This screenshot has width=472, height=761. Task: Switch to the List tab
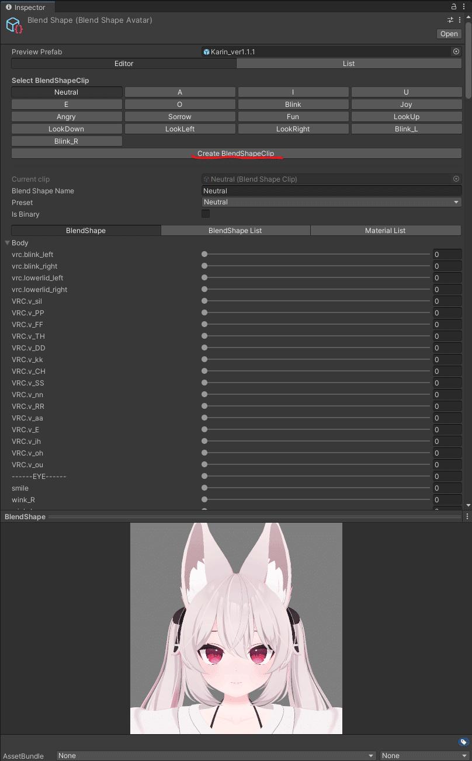pos(349,64)
